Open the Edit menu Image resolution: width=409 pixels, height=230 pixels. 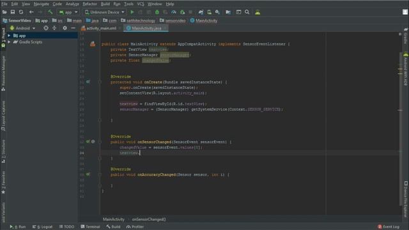pos(14,4)
